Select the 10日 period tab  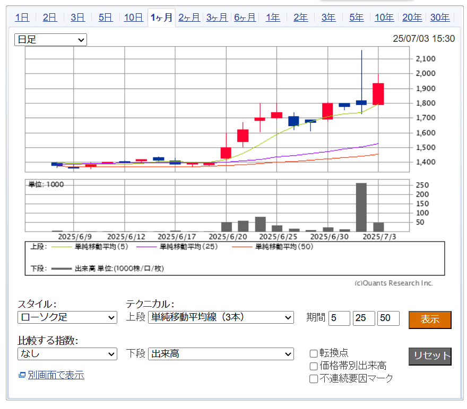point(133,17)
